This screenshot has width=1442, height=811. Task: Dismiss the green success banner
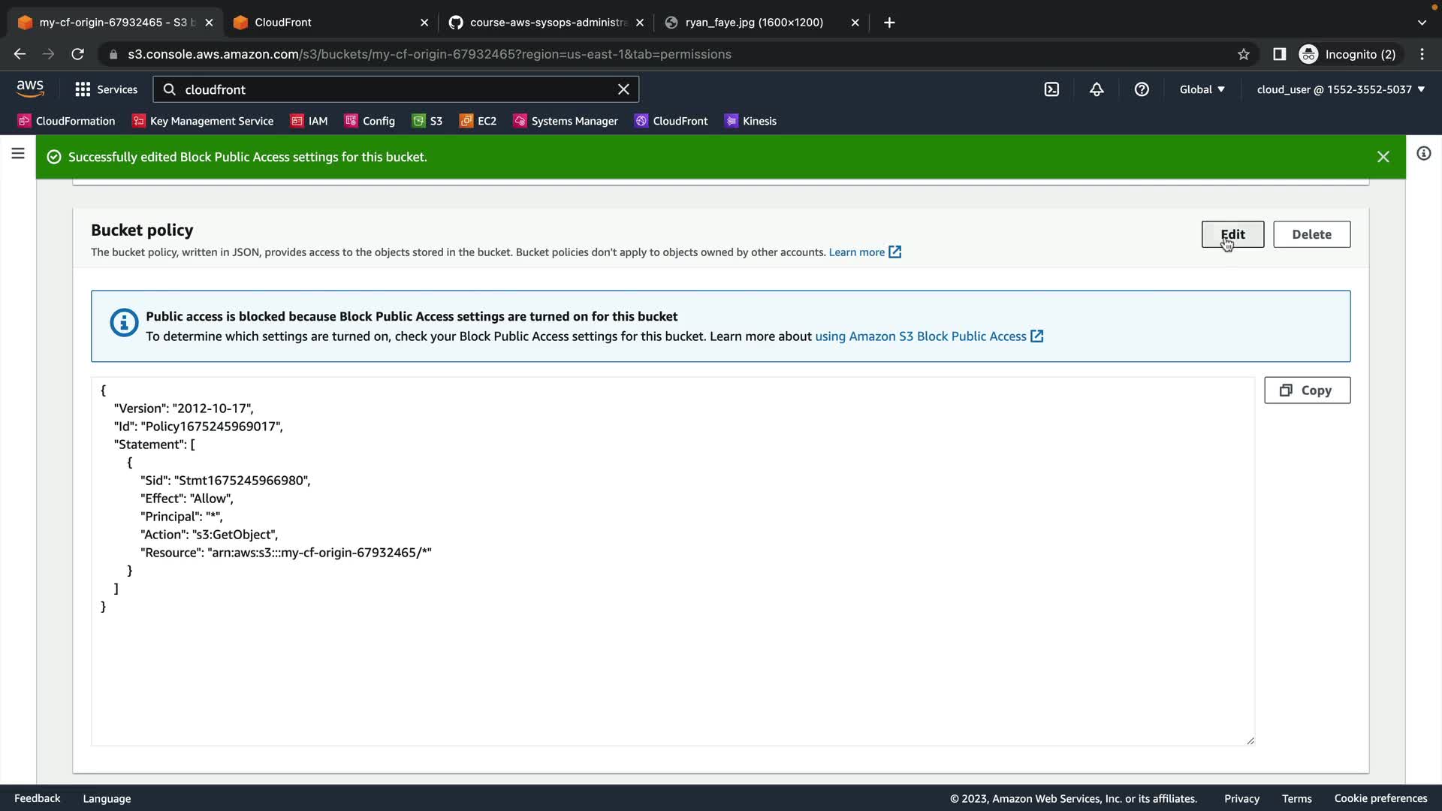[x=1383, y=157]
